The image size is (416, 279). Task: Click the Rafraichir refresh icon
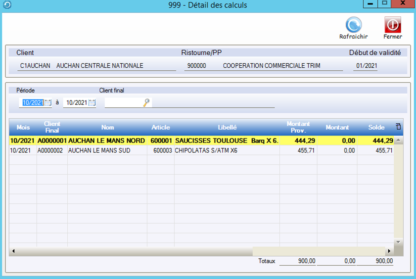[x=353, y=25]
